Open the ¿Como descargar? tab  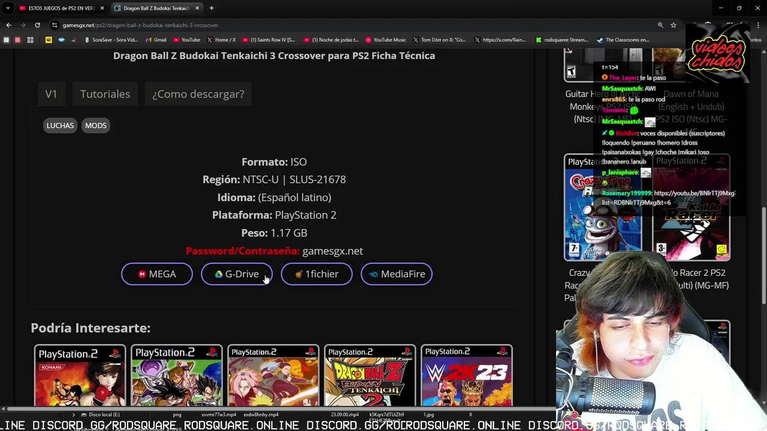[198, 94]
